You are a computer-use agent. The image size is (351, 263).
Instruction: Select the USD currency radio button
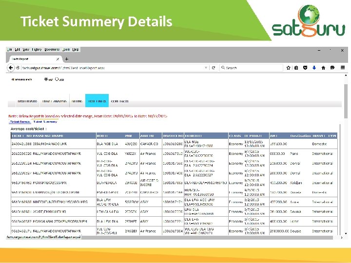point(57,79)
